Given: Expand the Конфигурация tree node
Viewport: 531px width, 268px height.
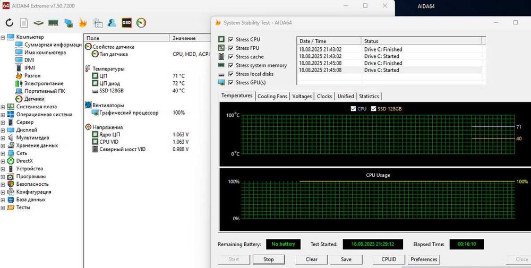Looking at the screenshot, I should pyautogui.click(x=3, y=192).
